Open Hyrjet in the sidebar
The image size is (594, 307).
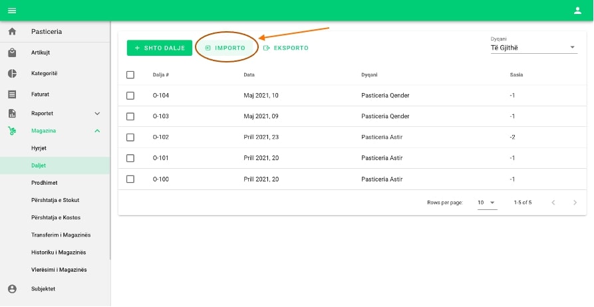pyautogui.click(x=39, y=148)
